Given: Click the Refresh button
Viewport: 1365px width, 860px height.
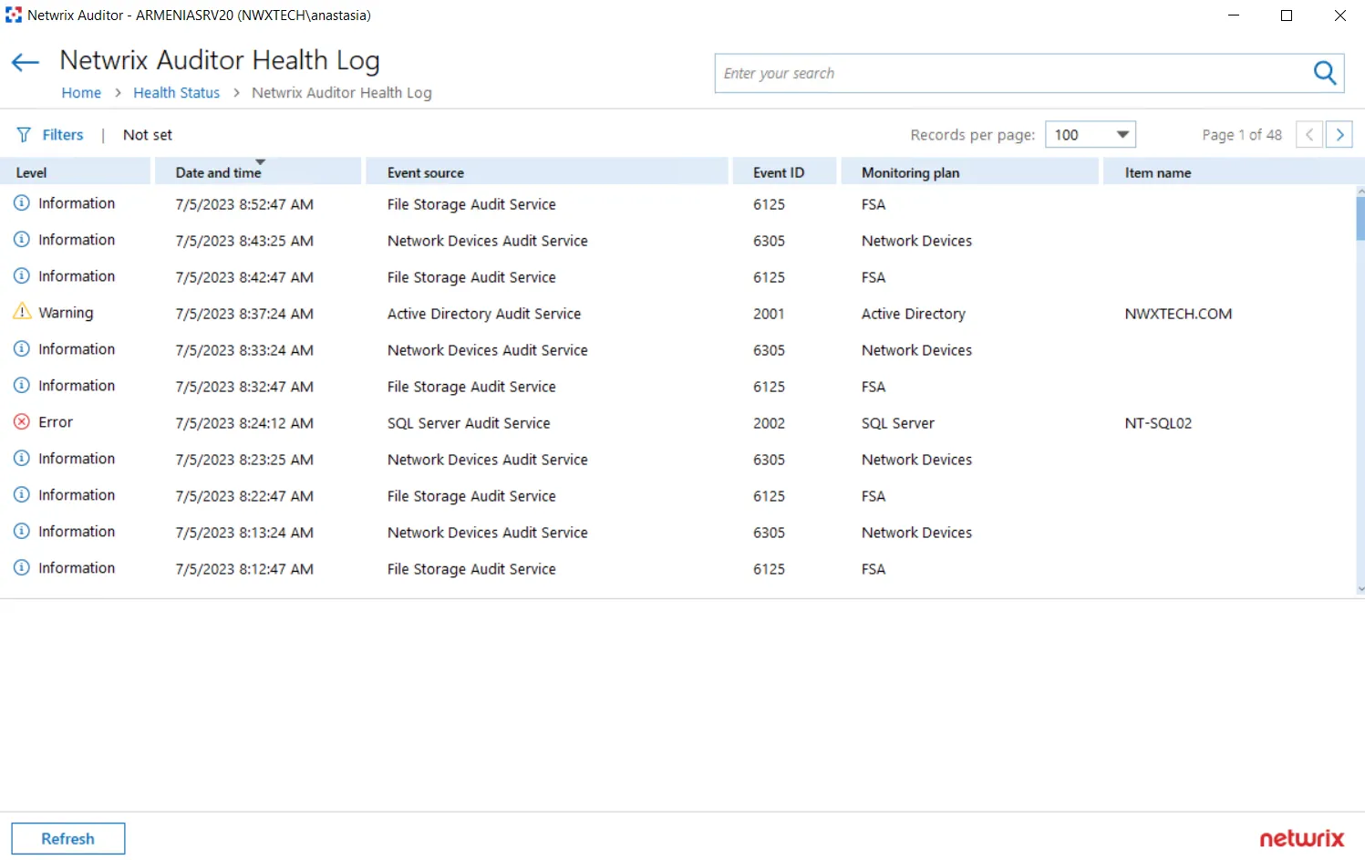Looking at the screenshot, I should tap(68, 839).
